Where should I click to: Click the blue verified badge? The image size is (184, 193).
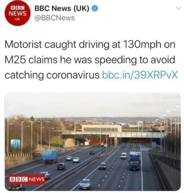[x=95, y=9]
